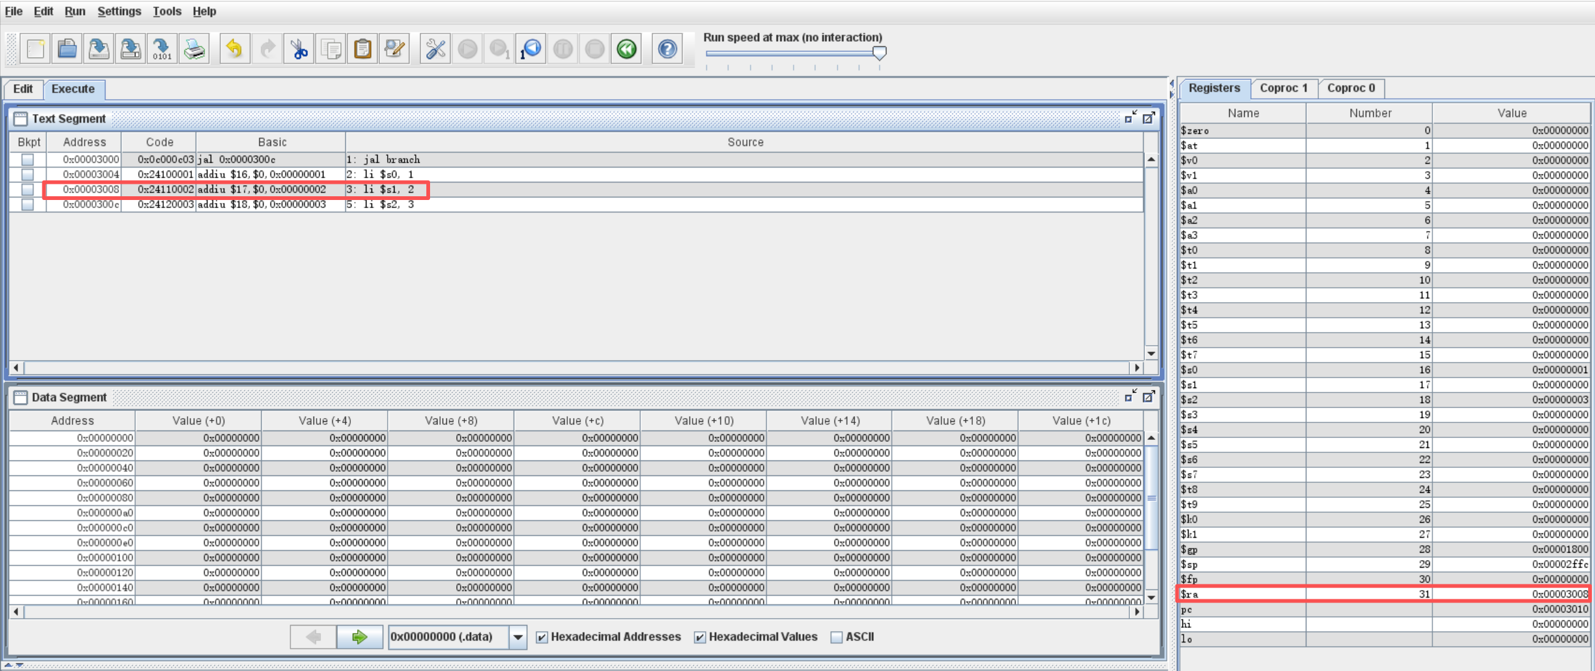Click the Backstep (undo last step) icon

(531, 49)
